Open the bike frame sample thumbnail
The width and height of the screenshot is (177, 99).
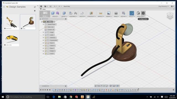11,22
